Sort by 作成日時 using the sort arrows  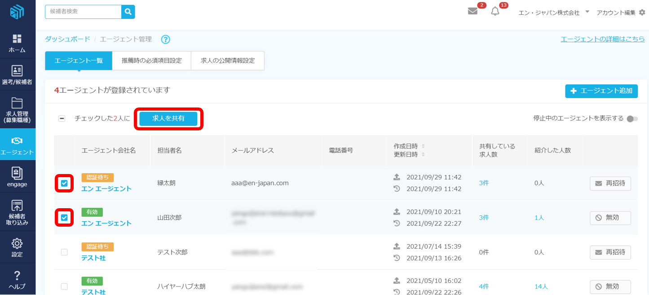coord(423,146)
